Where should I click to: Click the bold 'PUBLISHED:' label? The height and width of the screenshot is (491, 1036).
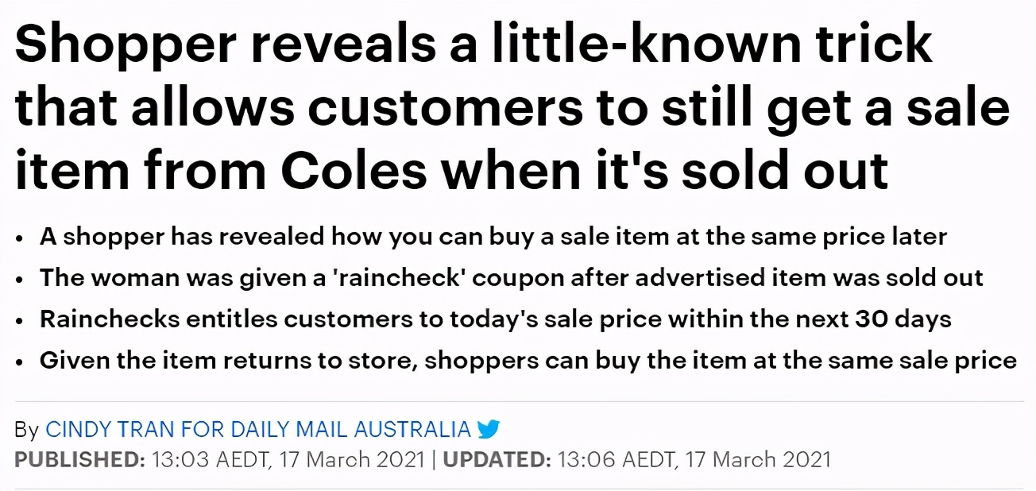point(80,459)
